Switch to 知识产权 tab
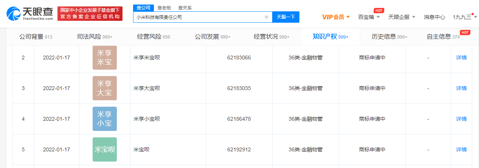 330,37
